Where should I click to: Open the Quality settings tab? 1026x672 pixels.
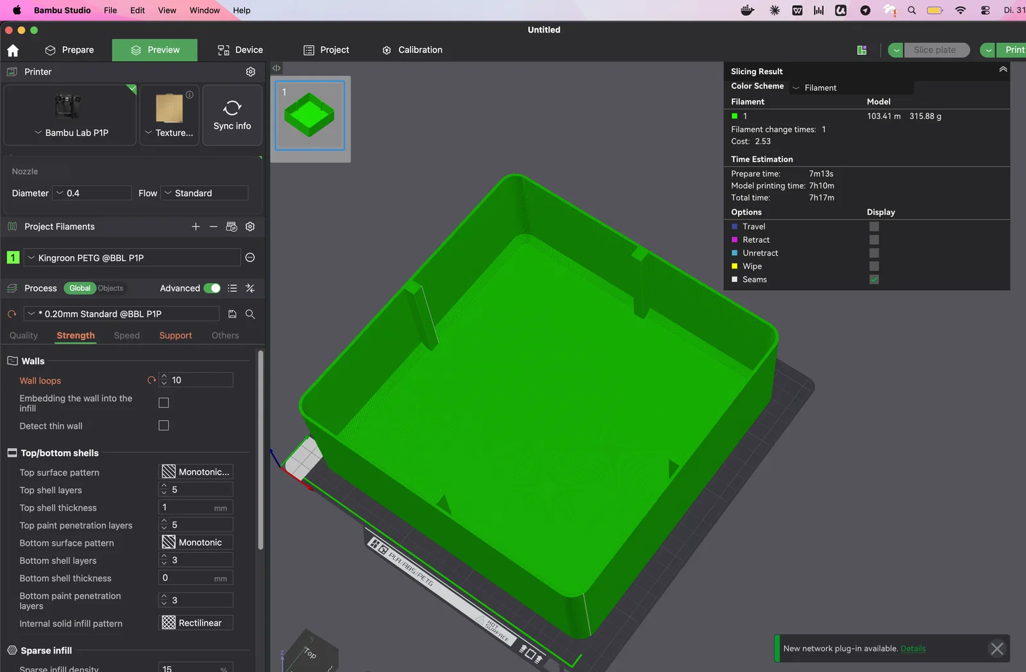[x=24, y=336]
